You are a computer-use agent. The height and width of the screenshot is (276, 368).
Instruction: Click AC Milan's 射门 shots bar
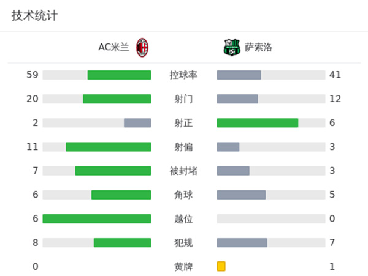point(117,99)
